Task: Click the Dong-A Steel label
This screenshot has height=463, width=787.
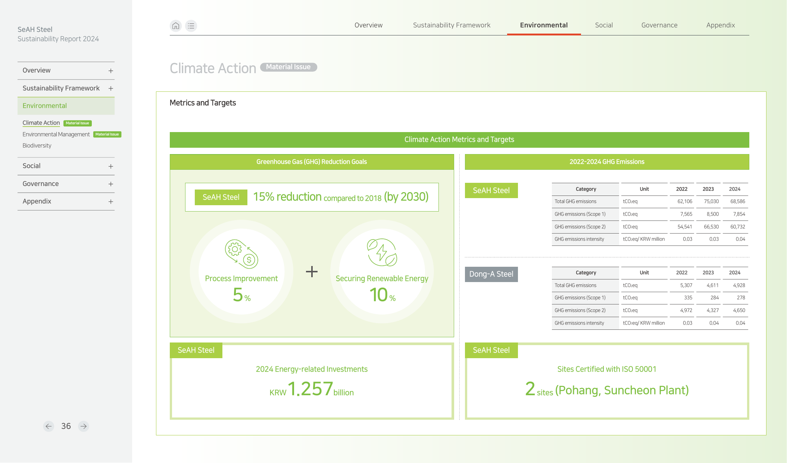Action: tap(491, 274)
